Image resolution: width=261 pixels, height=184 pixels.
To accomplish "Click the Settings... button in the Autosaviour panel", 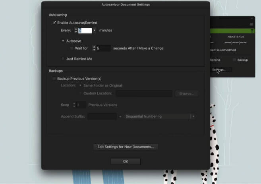I will (221, 70).
